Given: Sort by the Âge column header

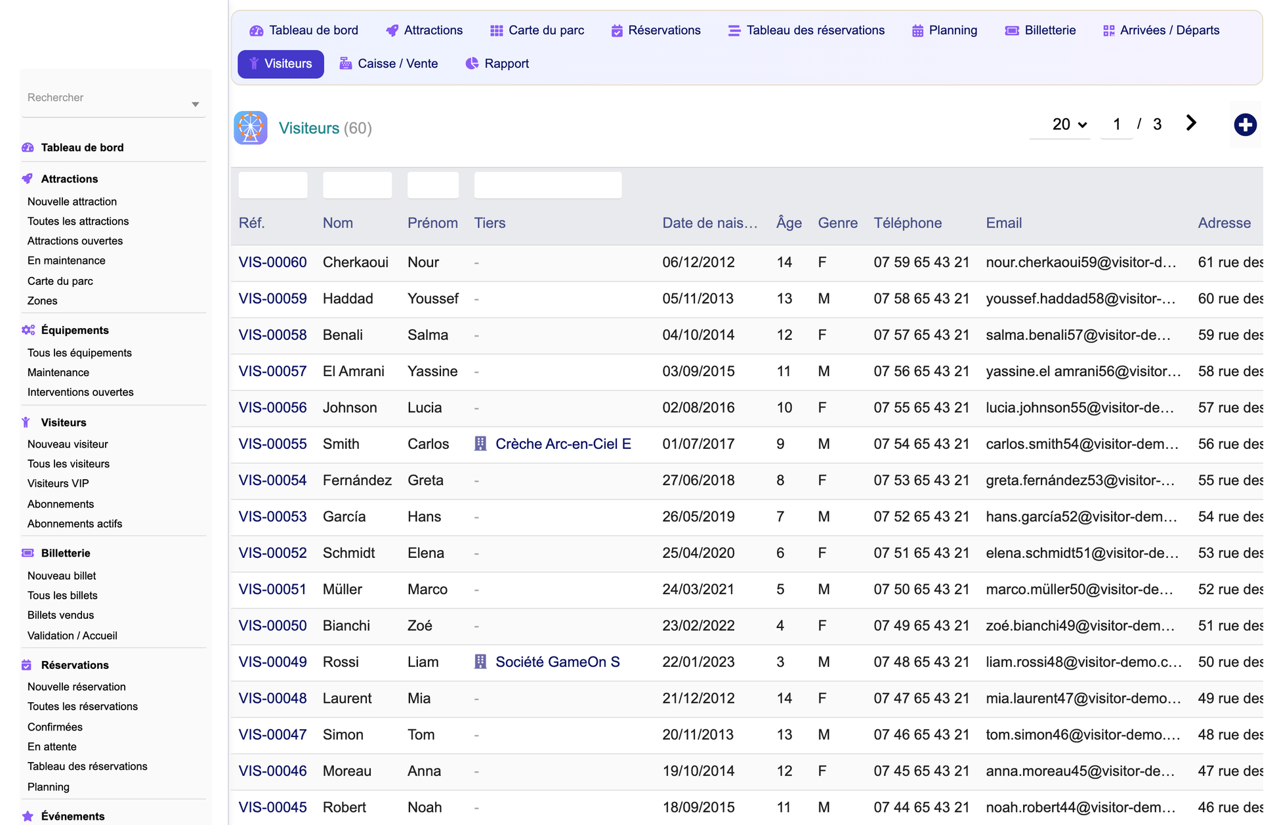Looking at the screenshot, I should point(789,223).
